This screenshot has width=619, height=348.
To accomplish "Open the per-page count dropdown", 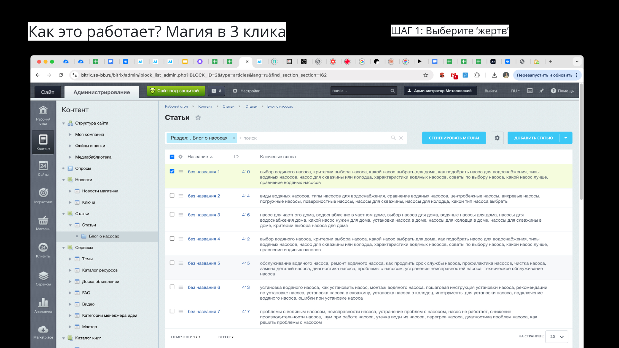I will [556, 337].
